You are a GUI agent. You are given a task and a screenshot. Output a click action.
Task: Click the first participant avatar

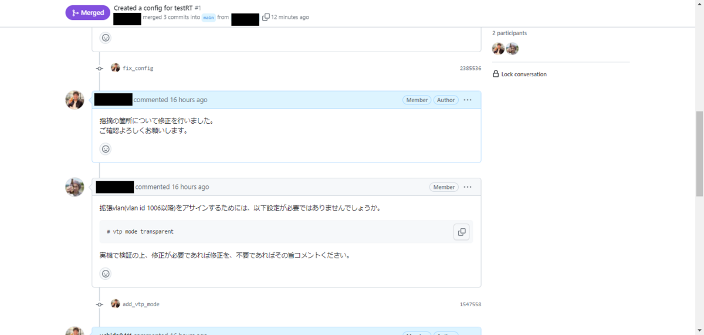(498, 49)
